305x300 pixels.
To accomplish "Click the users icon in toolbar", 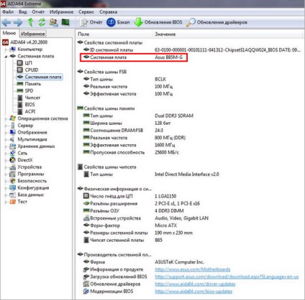I will pos(53,22).
